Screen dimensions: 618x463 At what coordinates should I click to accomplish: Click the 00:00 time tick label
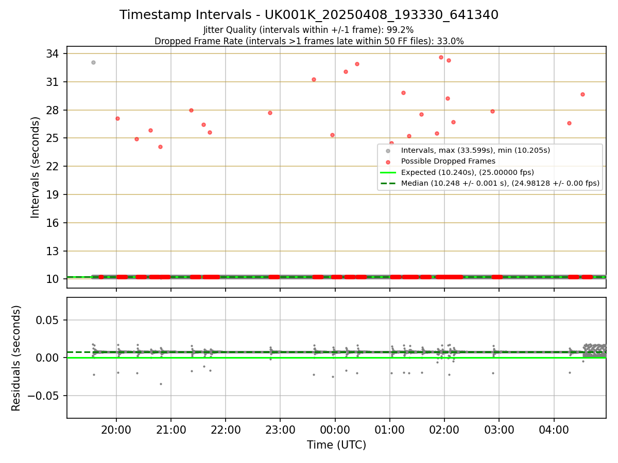(x=335, y=430)
